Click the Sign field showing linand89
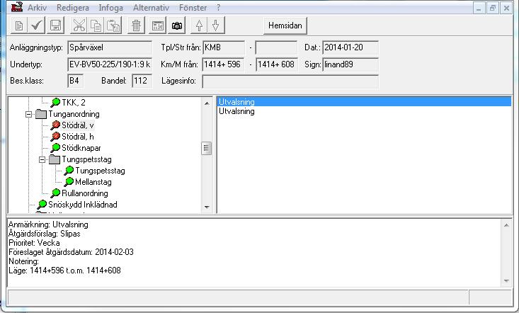 [350, 64]
